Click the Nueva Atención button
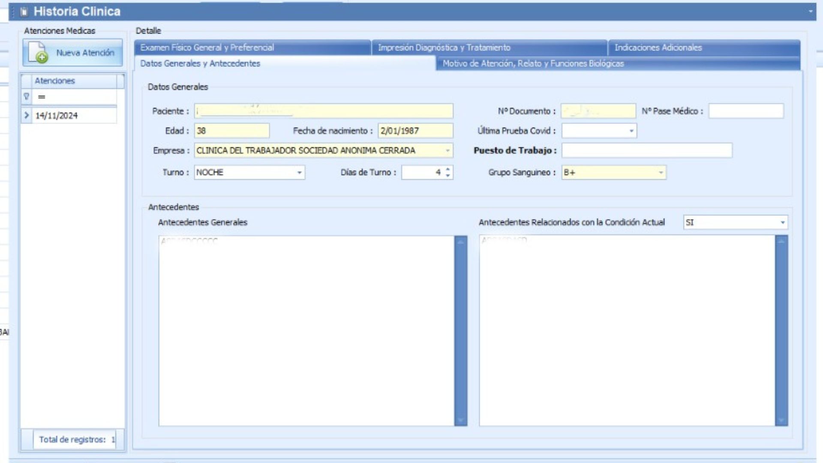 click(x=73, y=53)
